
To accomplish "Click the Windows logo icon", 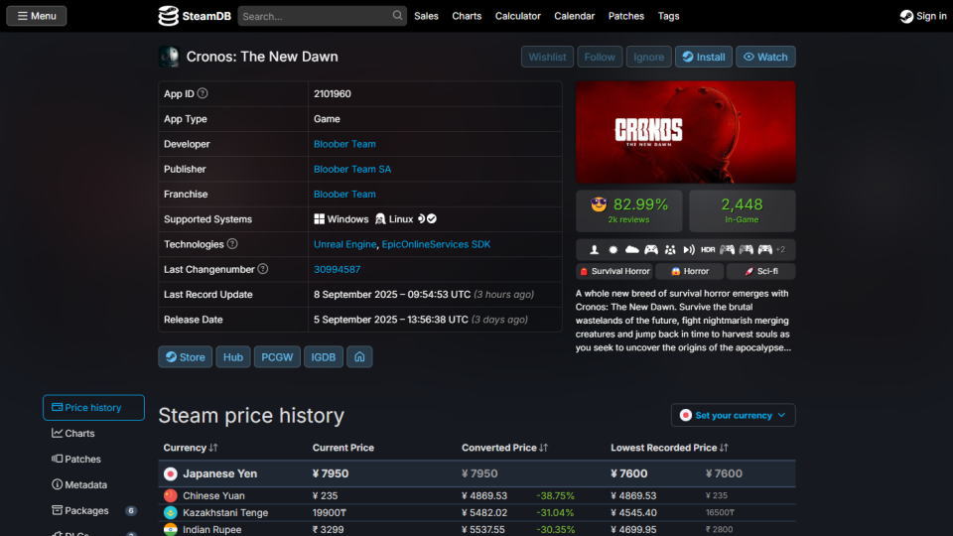I will [x=319, y=218].
